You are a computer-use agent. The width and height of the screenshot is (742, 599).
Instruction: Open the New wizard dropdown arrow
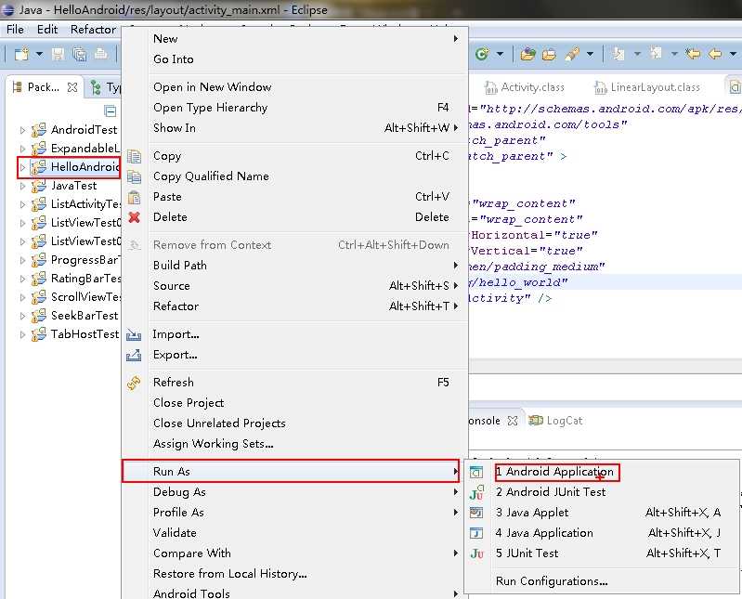(39, 55)
